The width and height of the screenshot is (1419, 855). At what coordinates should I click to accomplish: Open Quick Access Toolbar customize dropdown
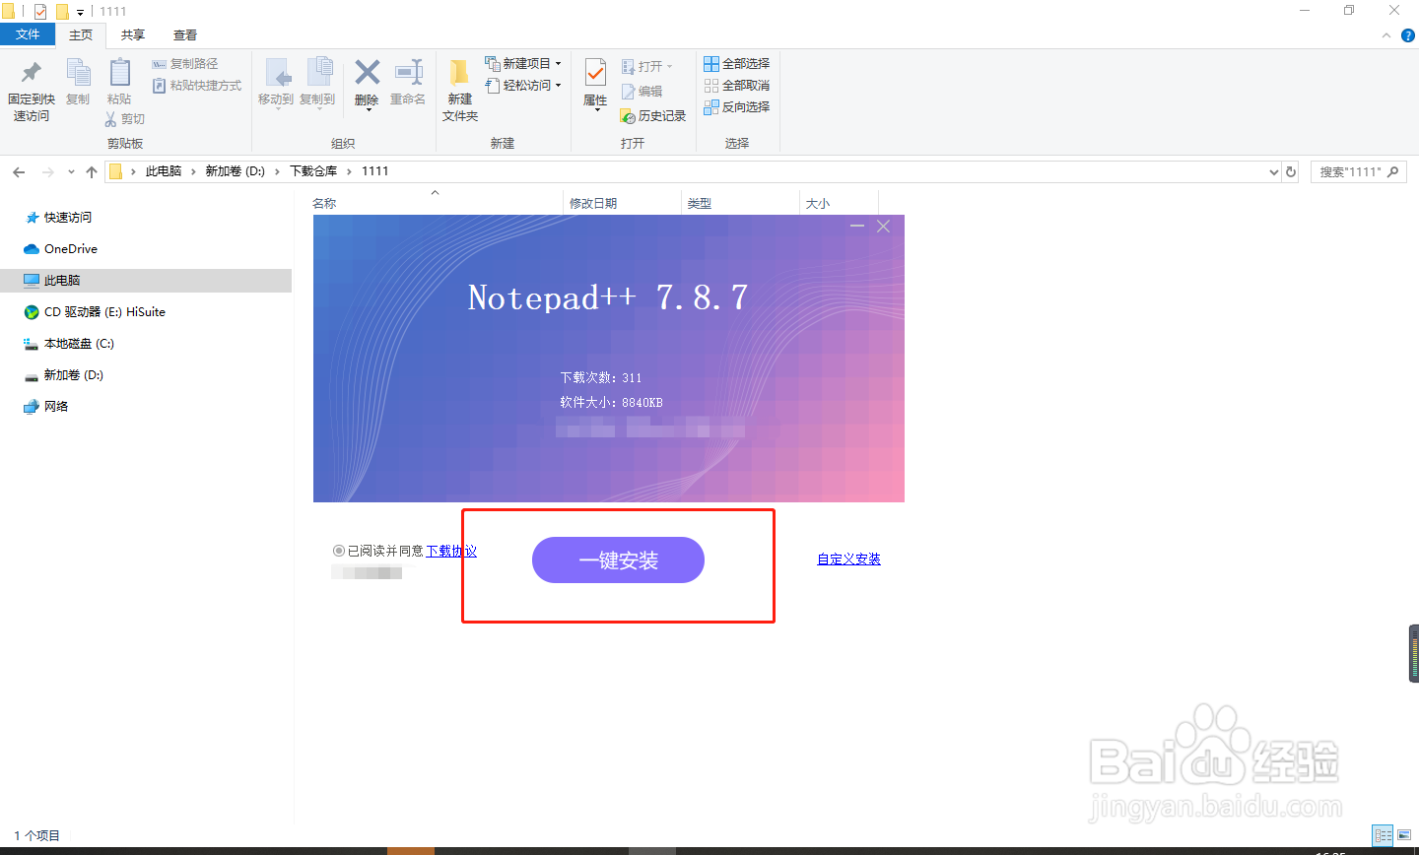[x=80, y=13]
